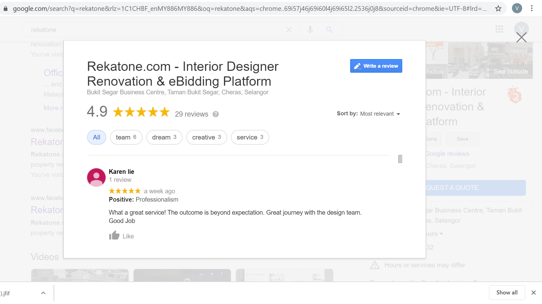Close the downloads bar

pos(534,293)
